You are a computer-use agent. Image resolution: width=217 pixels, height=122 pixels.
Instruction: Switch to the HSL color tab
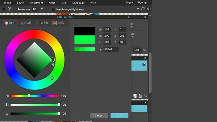click(10, 23)
